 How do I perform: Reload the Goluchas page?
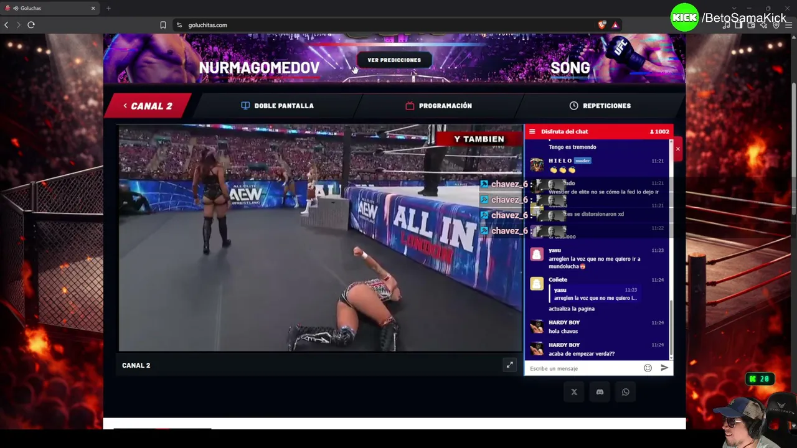pyautogui.click(x=31, y=25)
